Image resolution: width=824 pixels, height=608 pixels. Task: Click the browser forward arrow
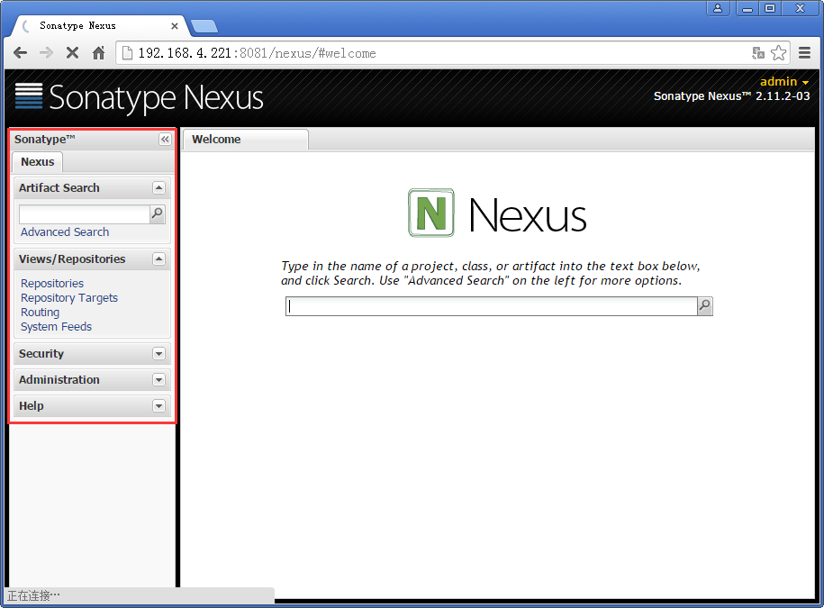point(46,53)
